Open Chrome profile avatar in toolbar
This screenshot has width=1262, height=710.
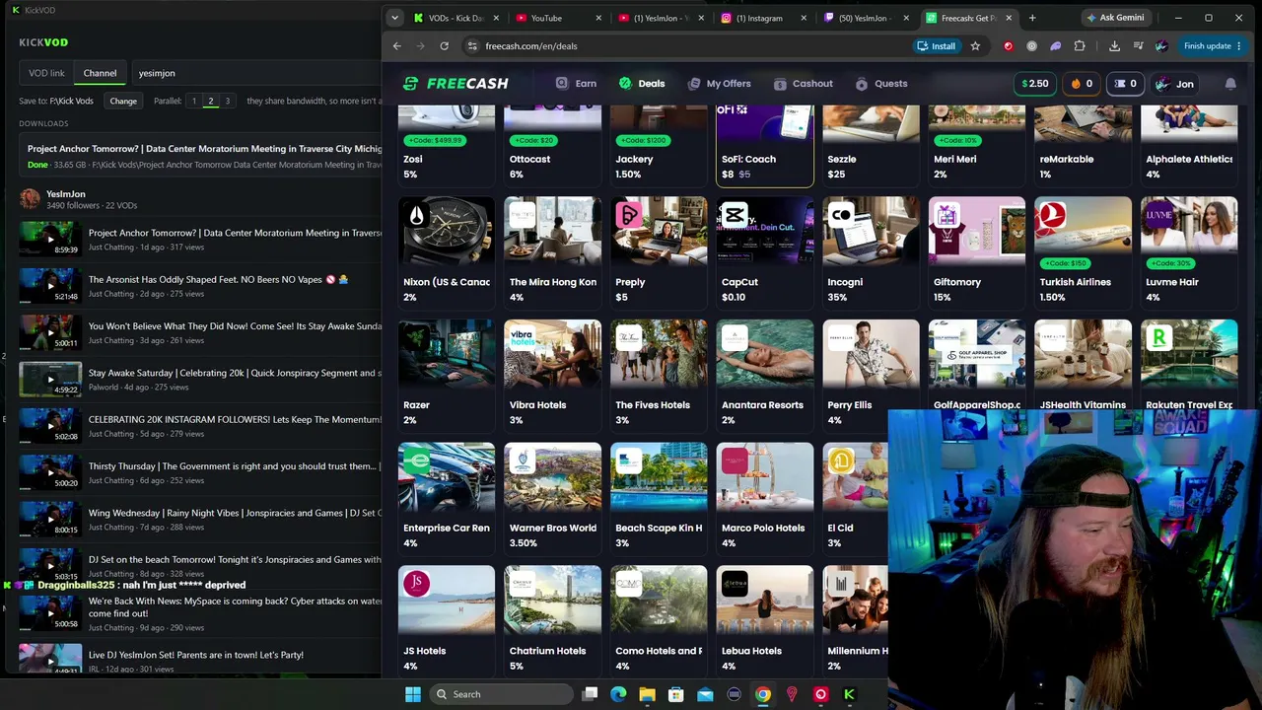pos(1161,45)
